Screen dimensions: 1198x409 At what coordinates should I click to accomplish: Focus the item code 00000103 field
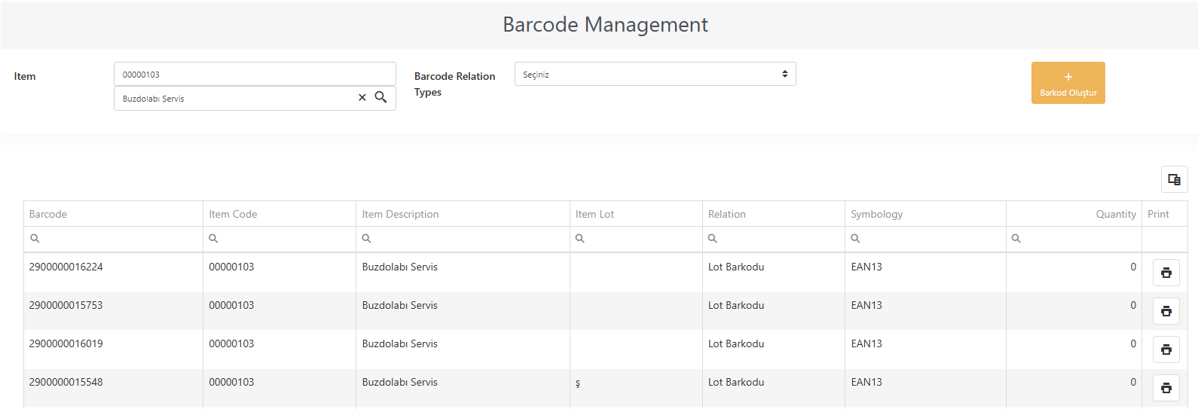point(255,74)
